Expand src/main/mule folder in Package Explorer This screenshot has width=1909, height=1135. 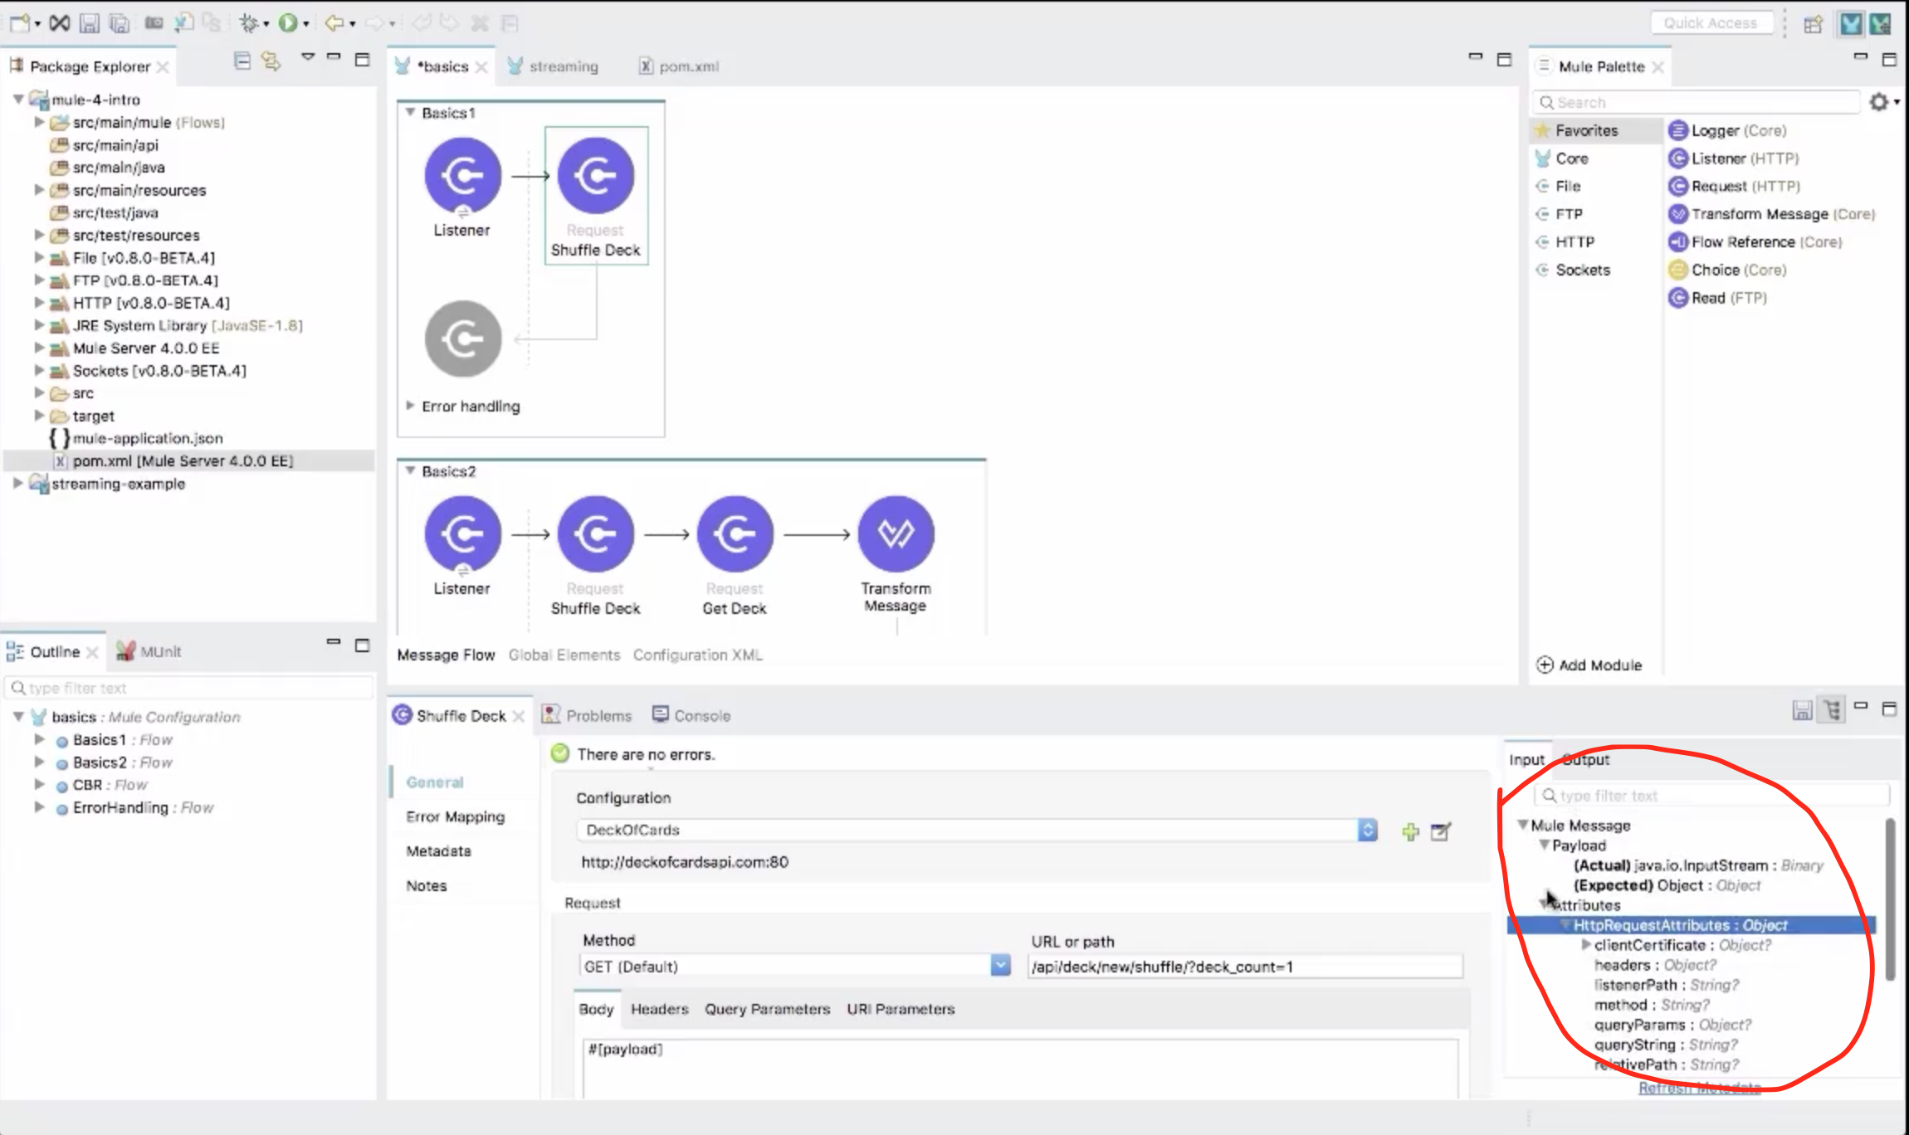pos(39,122)
